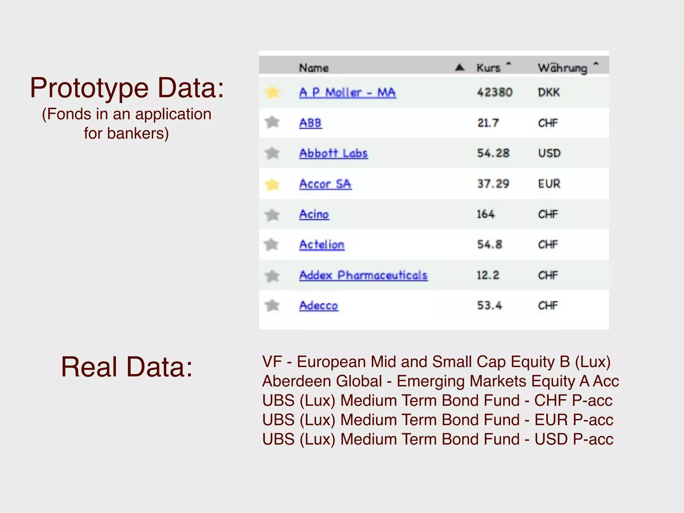Screen dimensions: 684x513
Task: Star the Acino row
Action: click(272, 215)
